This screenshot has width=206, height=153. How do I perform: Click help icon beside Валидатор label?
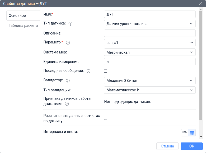(68, 81)
